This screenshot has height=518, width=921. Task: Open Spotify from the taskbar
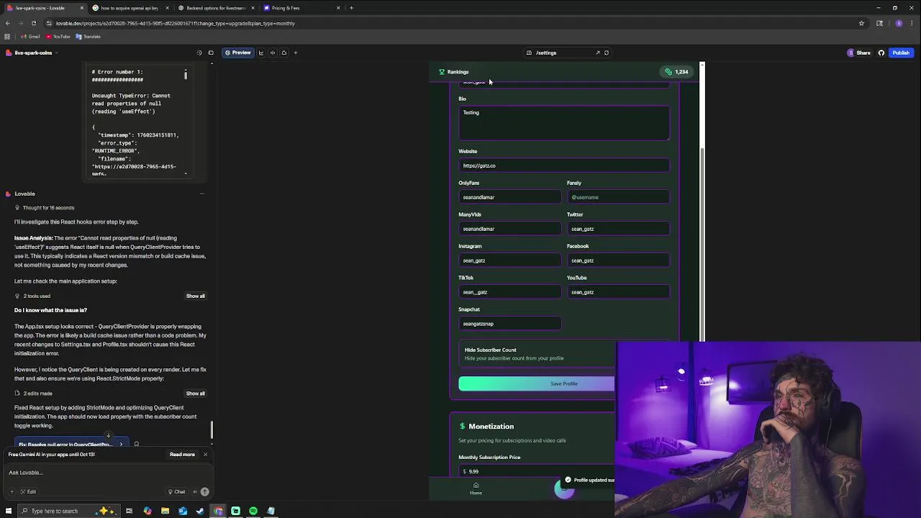tap(253, 511)
